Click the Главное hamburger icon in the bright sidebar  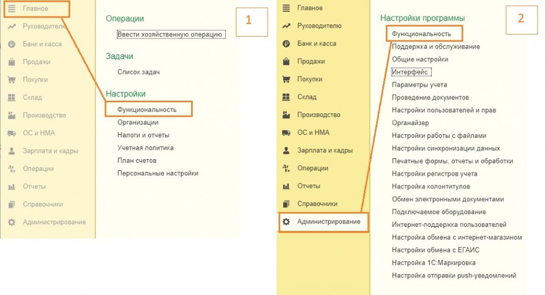[286, 8]
